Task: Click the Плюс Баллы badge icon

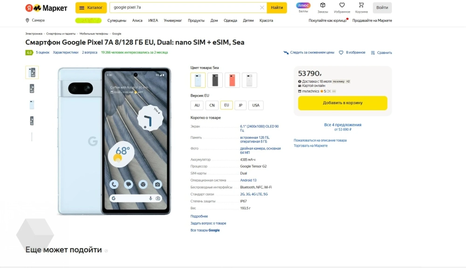Action: tap(303, 6)
